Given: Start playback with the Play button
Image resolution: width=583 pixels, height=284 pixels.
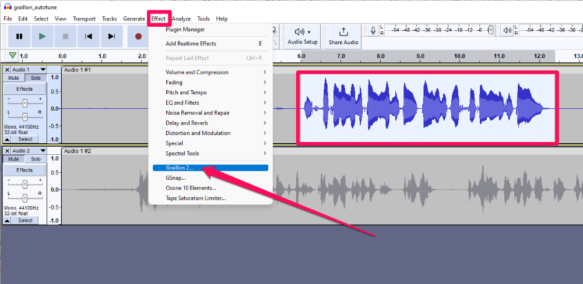Looking at the screenshot, I should [42, 37].
